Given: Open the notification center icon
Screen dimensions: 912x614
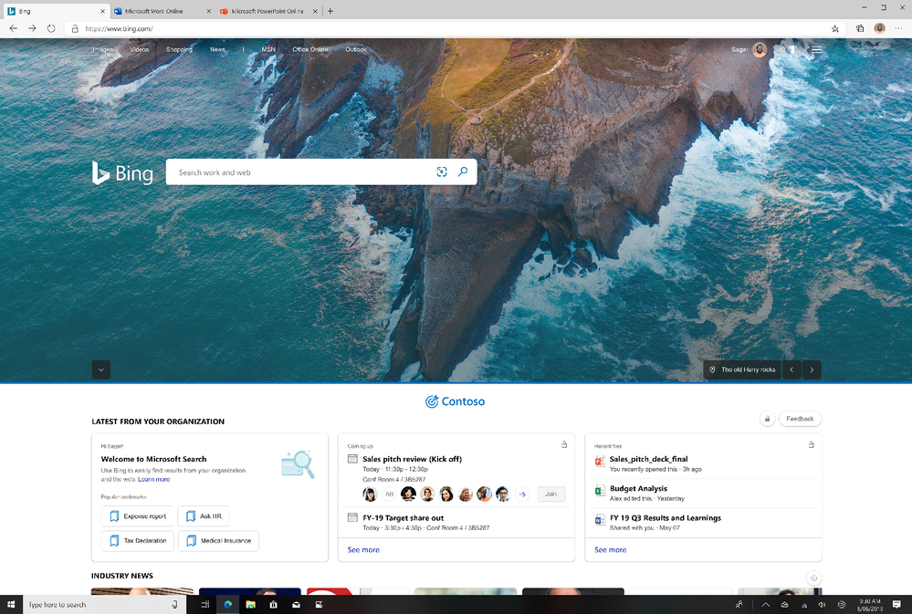Looking at the screenshot, I should (x=896, y=605).
